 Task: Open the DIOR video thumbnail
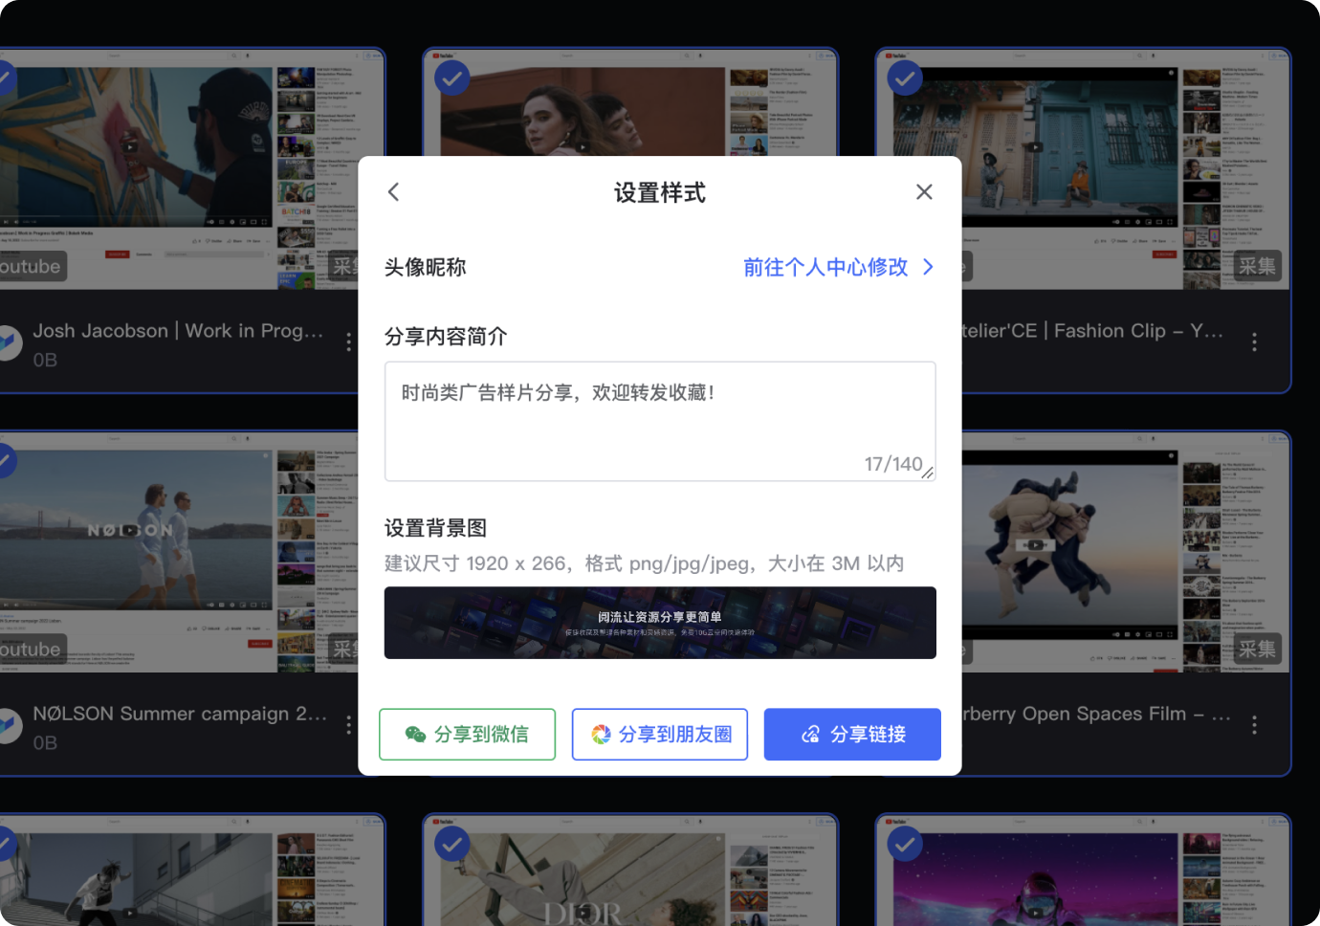click(630, 871)
